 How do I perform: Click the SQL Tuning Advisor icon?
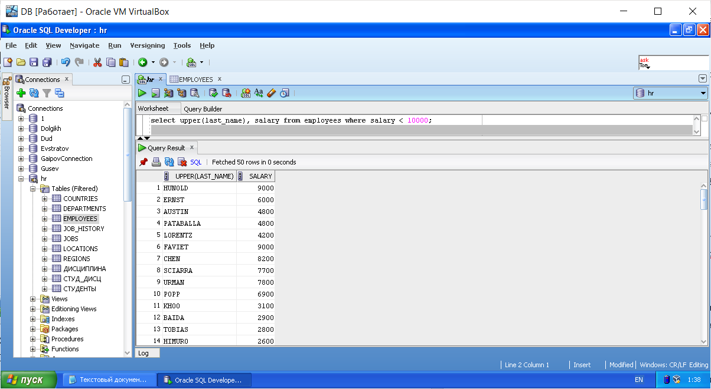(194, 93)
